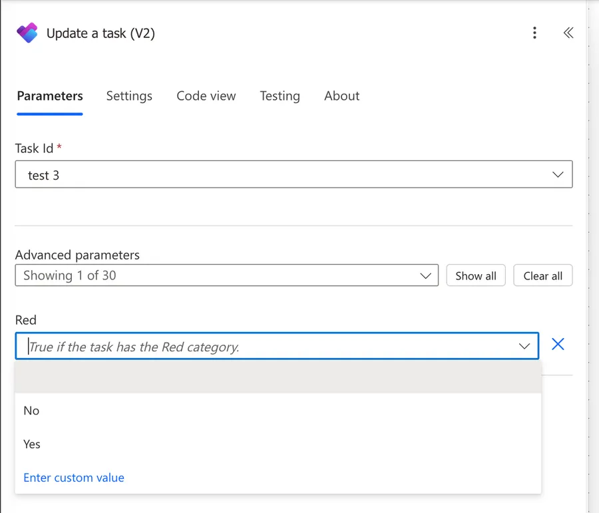
Task: Click inside the Red category input field
Action: (266, 346)
